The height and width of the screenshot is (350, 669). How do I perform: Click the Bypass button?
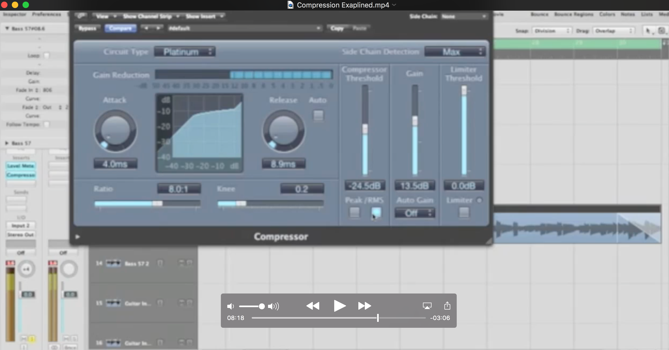87,28
